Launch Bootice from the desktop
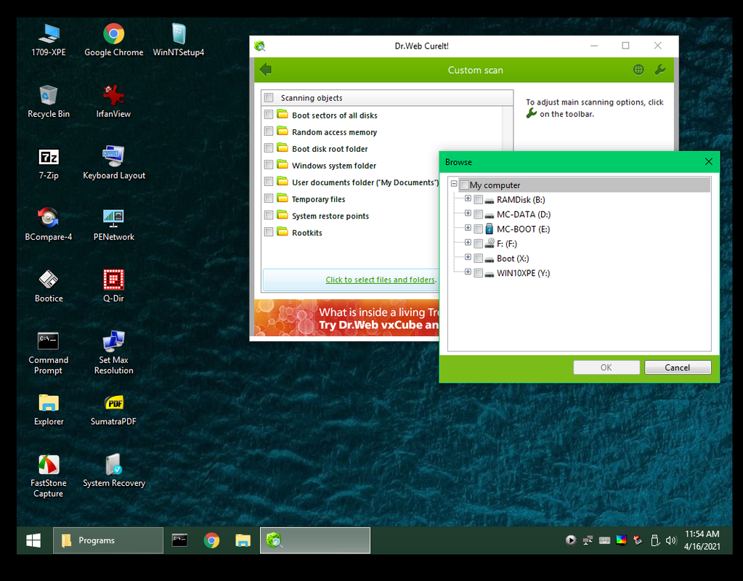The image size is (743, 581). point(49,286)
